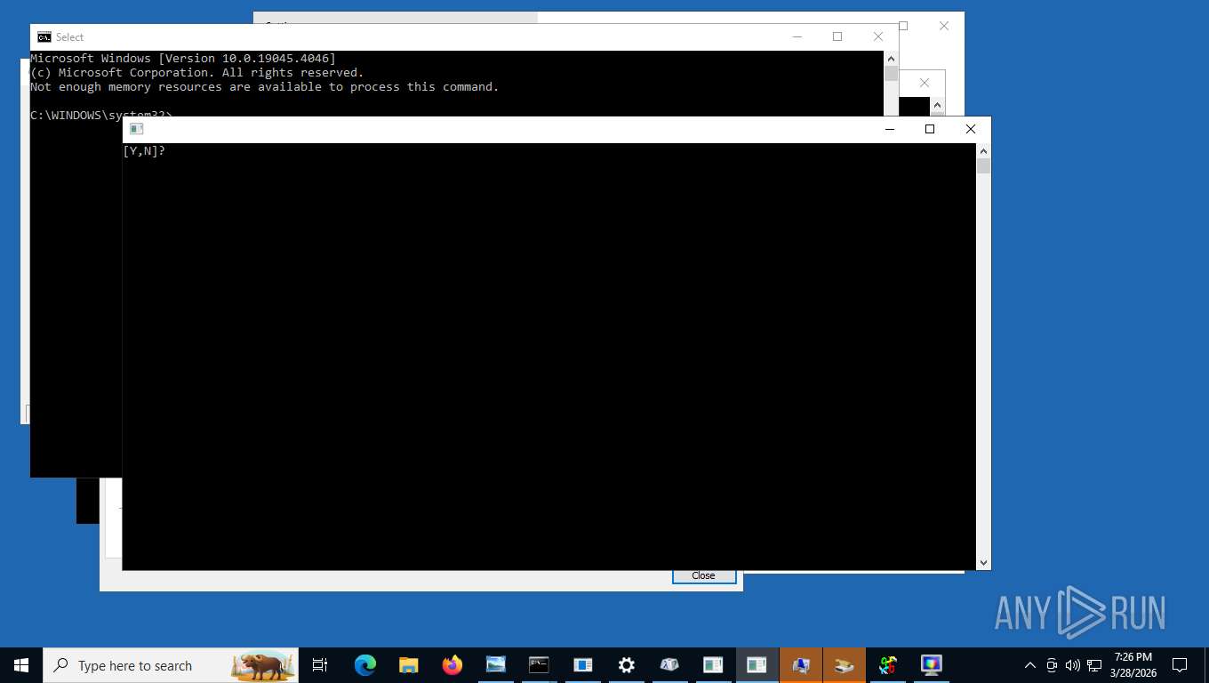The width and height of the screenshot is (1209, 683).
Task: Close the Select Command Prompt window
Action: click(x=878, y=37)
